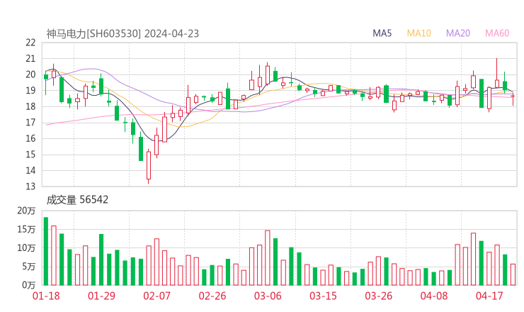Click the 5万 volume axis label
524x312 pixels.
pyautogui.click(x=29, y=267)
